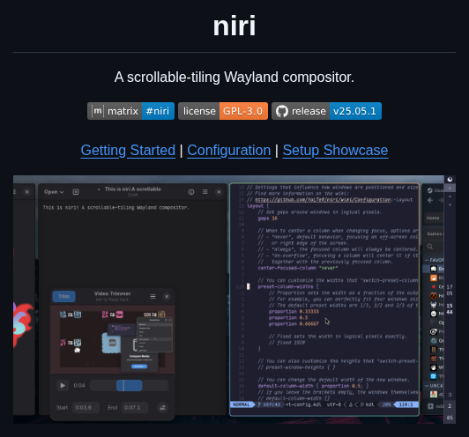Click the End time field 0:07.1

point(135,407)
